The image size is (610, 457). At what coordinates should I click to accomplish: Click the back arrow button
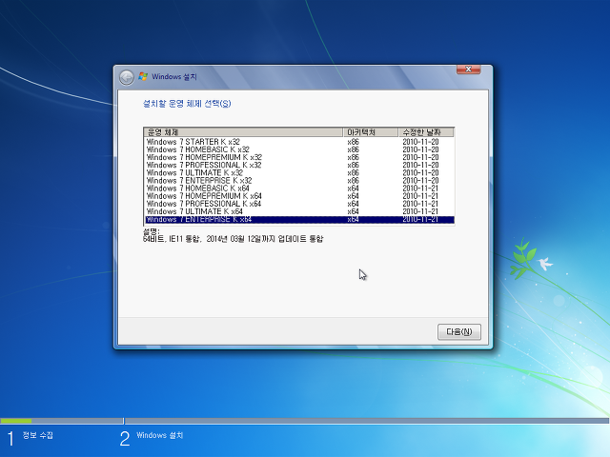pyautogui.click(x=127, y=77)
